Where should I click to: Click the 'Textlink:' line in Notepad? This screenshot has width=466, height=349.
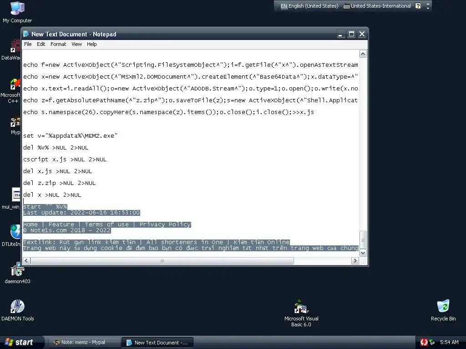(157, 242)
